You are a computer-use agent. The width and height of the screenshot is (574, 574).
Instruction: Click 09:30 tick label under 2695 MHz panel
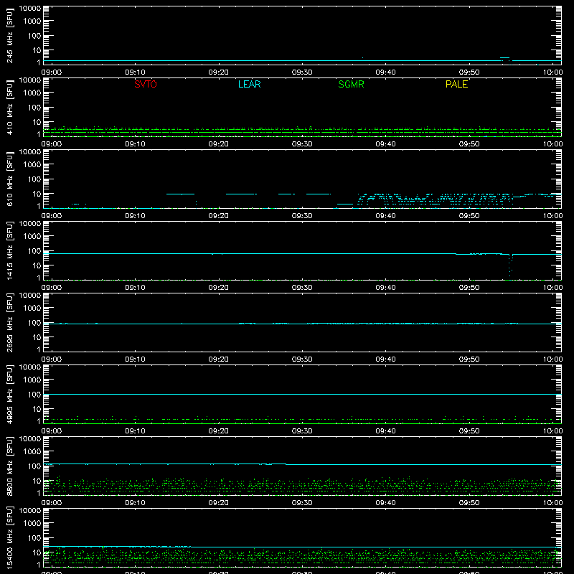click(x=302, y=359)
